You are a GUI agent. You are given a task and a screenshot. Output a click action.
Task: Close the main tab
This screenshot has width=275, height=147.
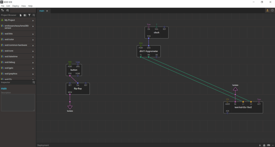pyautogui.click(x=47, y=11)
